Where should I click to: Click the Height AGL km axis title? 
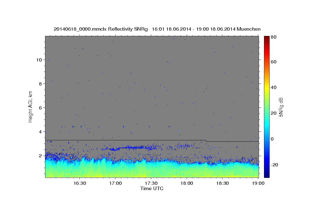[x=30, y=106]
